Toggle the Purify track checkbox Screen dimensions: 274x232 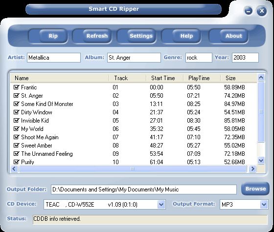16,162
